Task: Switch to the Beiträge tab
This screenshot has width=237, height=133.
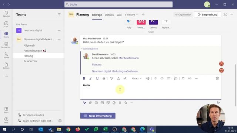Action: coord(97,15)
